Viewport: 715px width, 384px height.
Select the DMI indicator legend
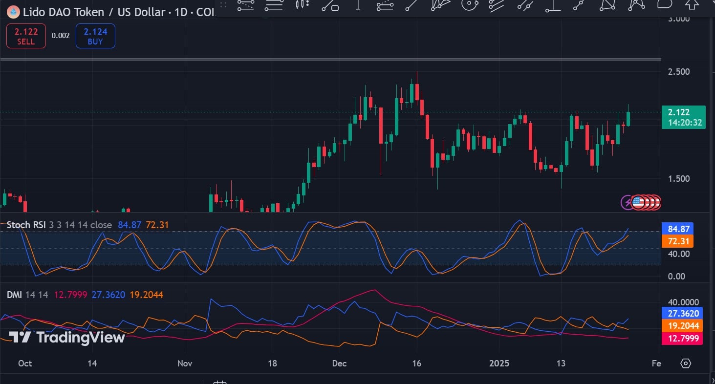pos(14,295)
